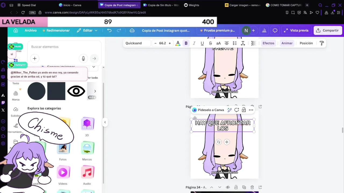The height and width of the screenshot is (193, 344).
Task: Click the Compartir button
Action: click(328, 31)
